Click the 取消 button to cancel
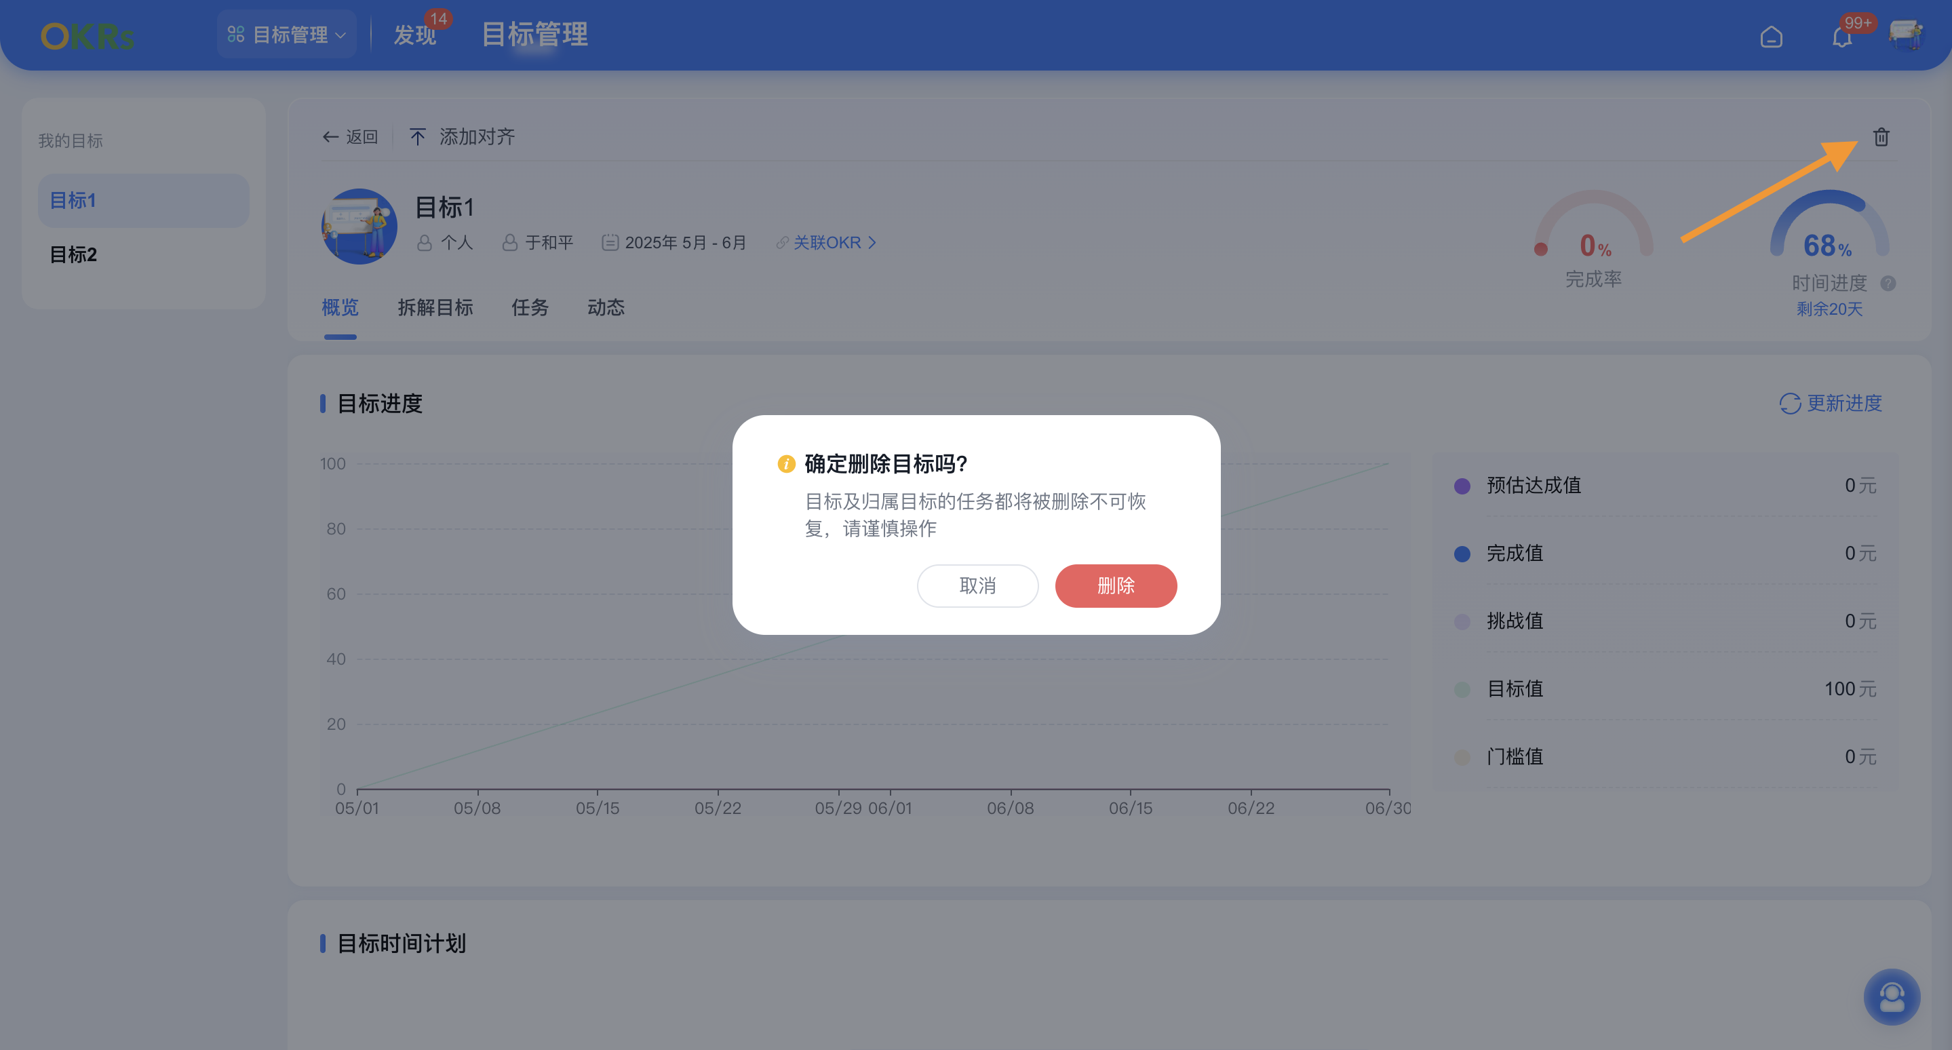 pos(977,585)
